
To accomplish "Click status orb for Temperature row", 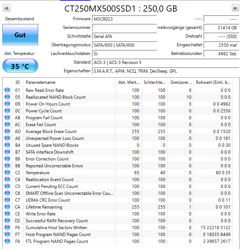I will pos(7,172).
